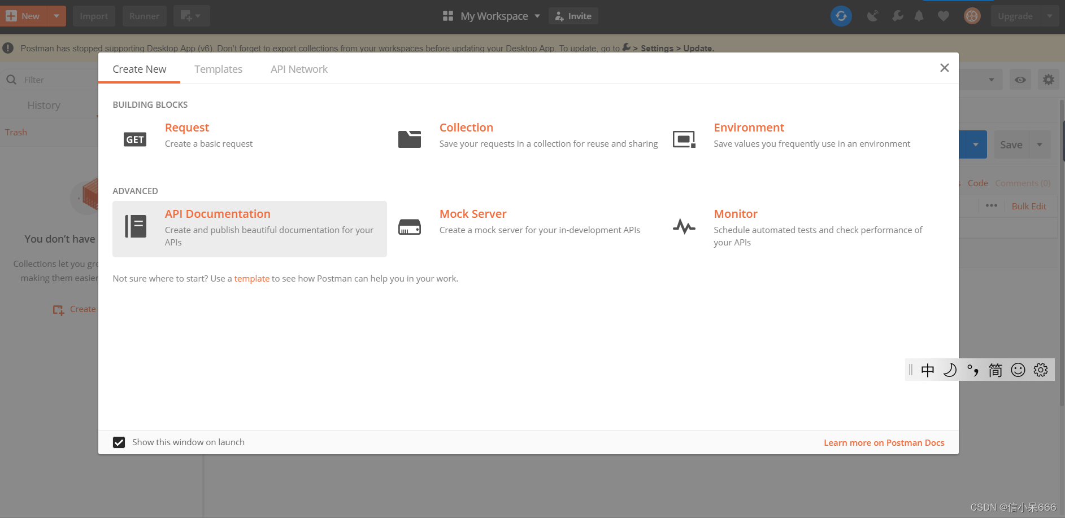Click the Import button
This screenshot has height=518, width=1065.
[x=94, y=16]
